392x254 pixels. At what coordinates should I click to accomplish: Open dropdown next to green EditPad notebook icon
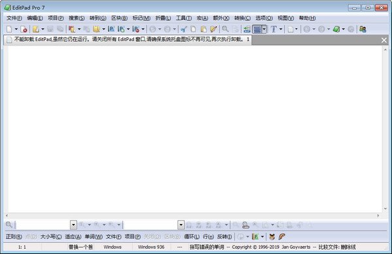(x=343, y=29)
